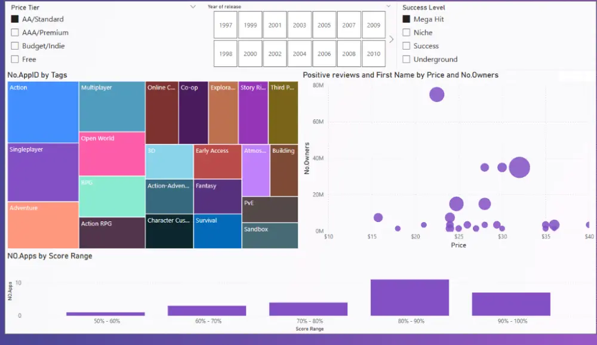Image resolution: width=597 pixels, height=345 pixels.
Task: Select the largest bubble near 35M owners
Action: pyautogui.click(x=519, y=167)
